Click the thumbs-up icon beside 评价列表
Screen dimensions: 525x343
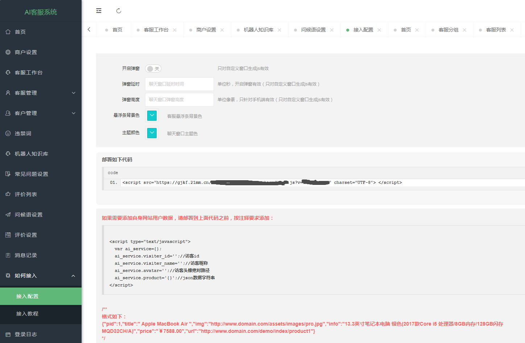(8, 194)
